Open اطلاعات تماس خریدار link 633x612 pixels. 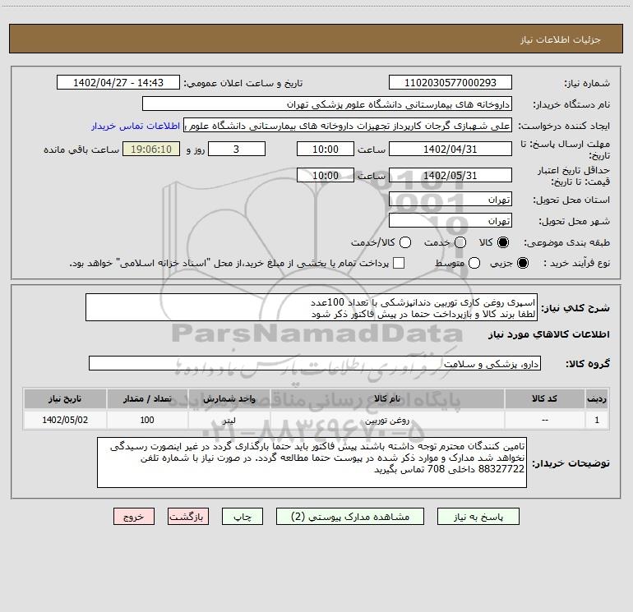pos(136,126)
